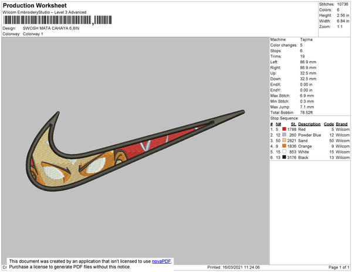Click the printed date '16/03/2021 11.24.06'
The width and height of the screenshot is (352, 272).
(241, 267)
